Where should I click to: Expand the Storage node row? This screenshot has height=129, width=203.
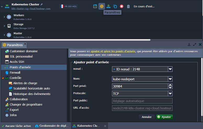4,26
